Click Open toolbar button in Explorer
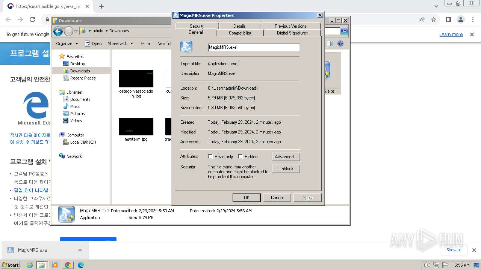 [x=93, y=43]
